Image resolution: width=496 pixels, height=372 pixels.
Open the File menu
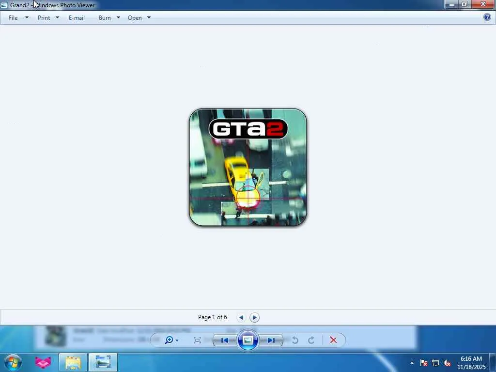tap(13, 18)
